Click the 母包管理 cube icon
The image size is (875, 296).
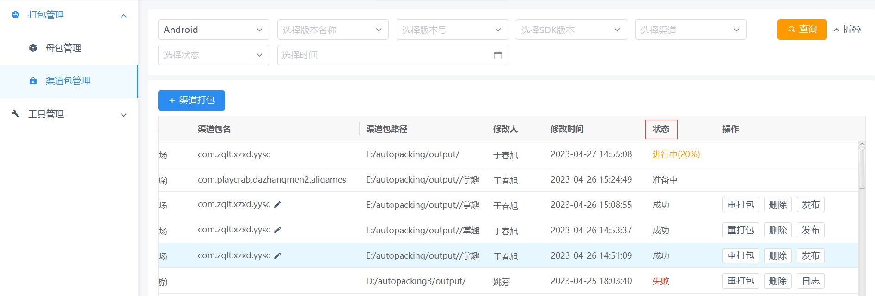[x=33, y=48]
